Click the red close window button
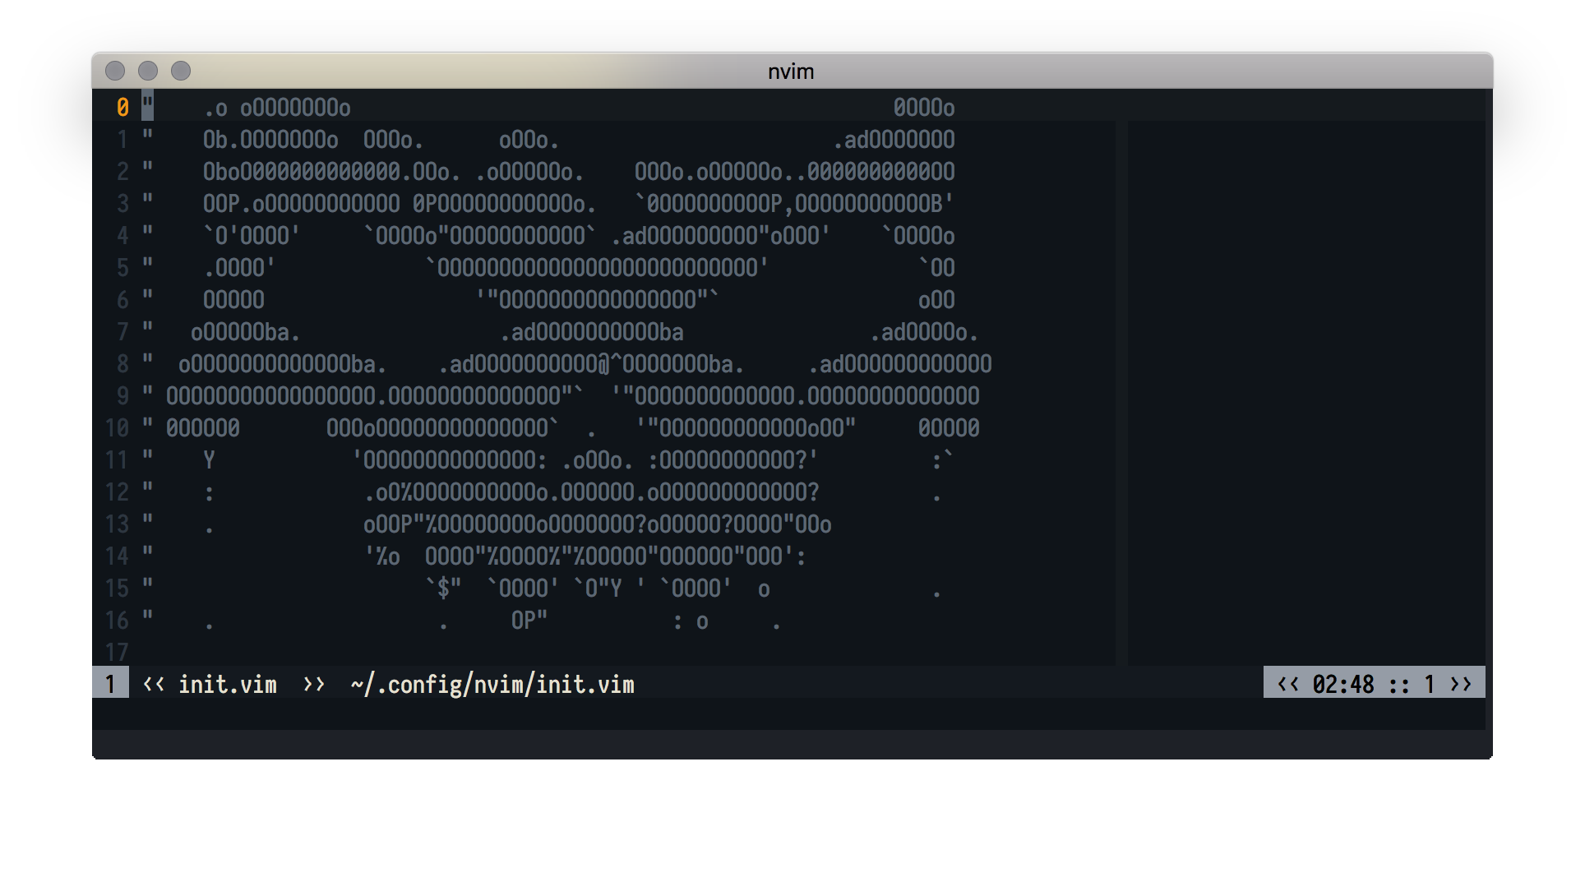The height and width of the screenshot is (891, 1585). coord(115,72)
